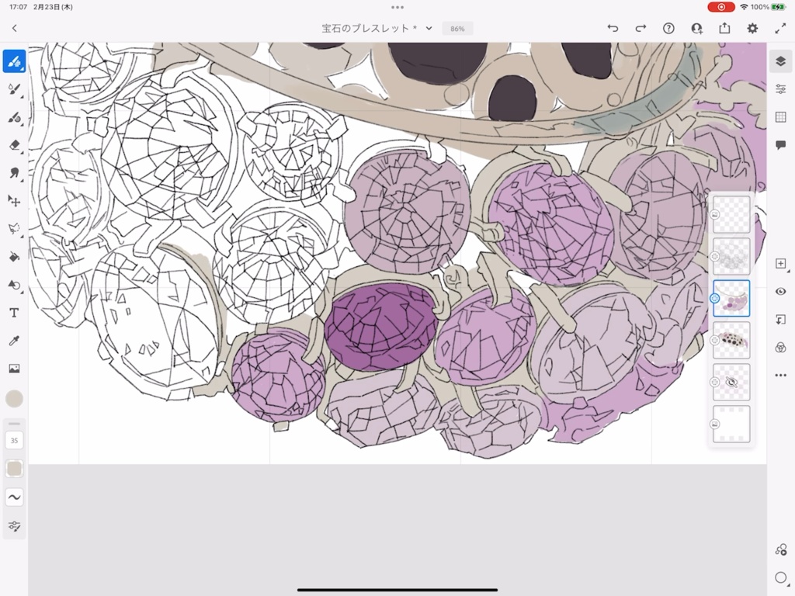Pick the Eraser tool
Screen dimensions: 795x596
pyautogui.click(x=14, y=145)
